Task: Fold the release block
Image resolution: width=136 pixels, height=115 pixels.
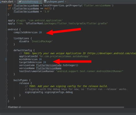Action: 7,83
